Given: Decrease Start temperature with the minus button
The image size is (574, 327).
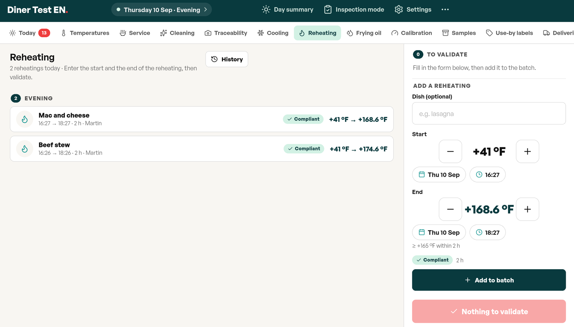Looking at the screenshot, I should [x=450, y=151].
